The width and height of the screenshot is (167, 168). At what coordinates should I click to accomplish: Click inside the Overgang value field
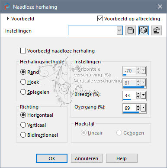129,108
